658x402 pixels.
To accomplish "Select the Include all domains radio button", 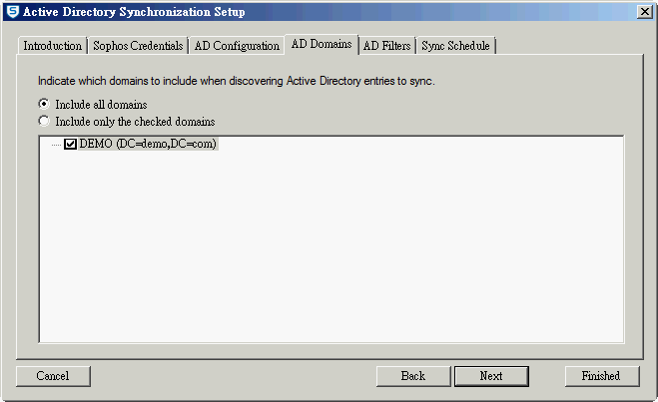I will point(44,104).
